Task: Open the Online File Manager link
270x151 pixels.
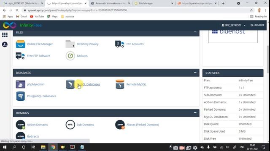Action: coord(40,44)
